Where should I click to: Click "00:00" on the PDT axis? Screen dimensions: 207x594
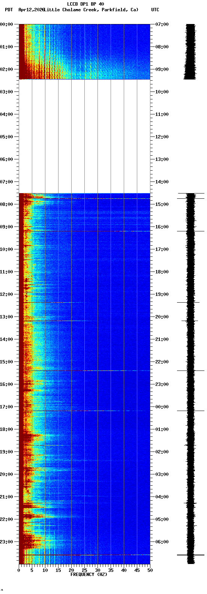pos(6,24)
